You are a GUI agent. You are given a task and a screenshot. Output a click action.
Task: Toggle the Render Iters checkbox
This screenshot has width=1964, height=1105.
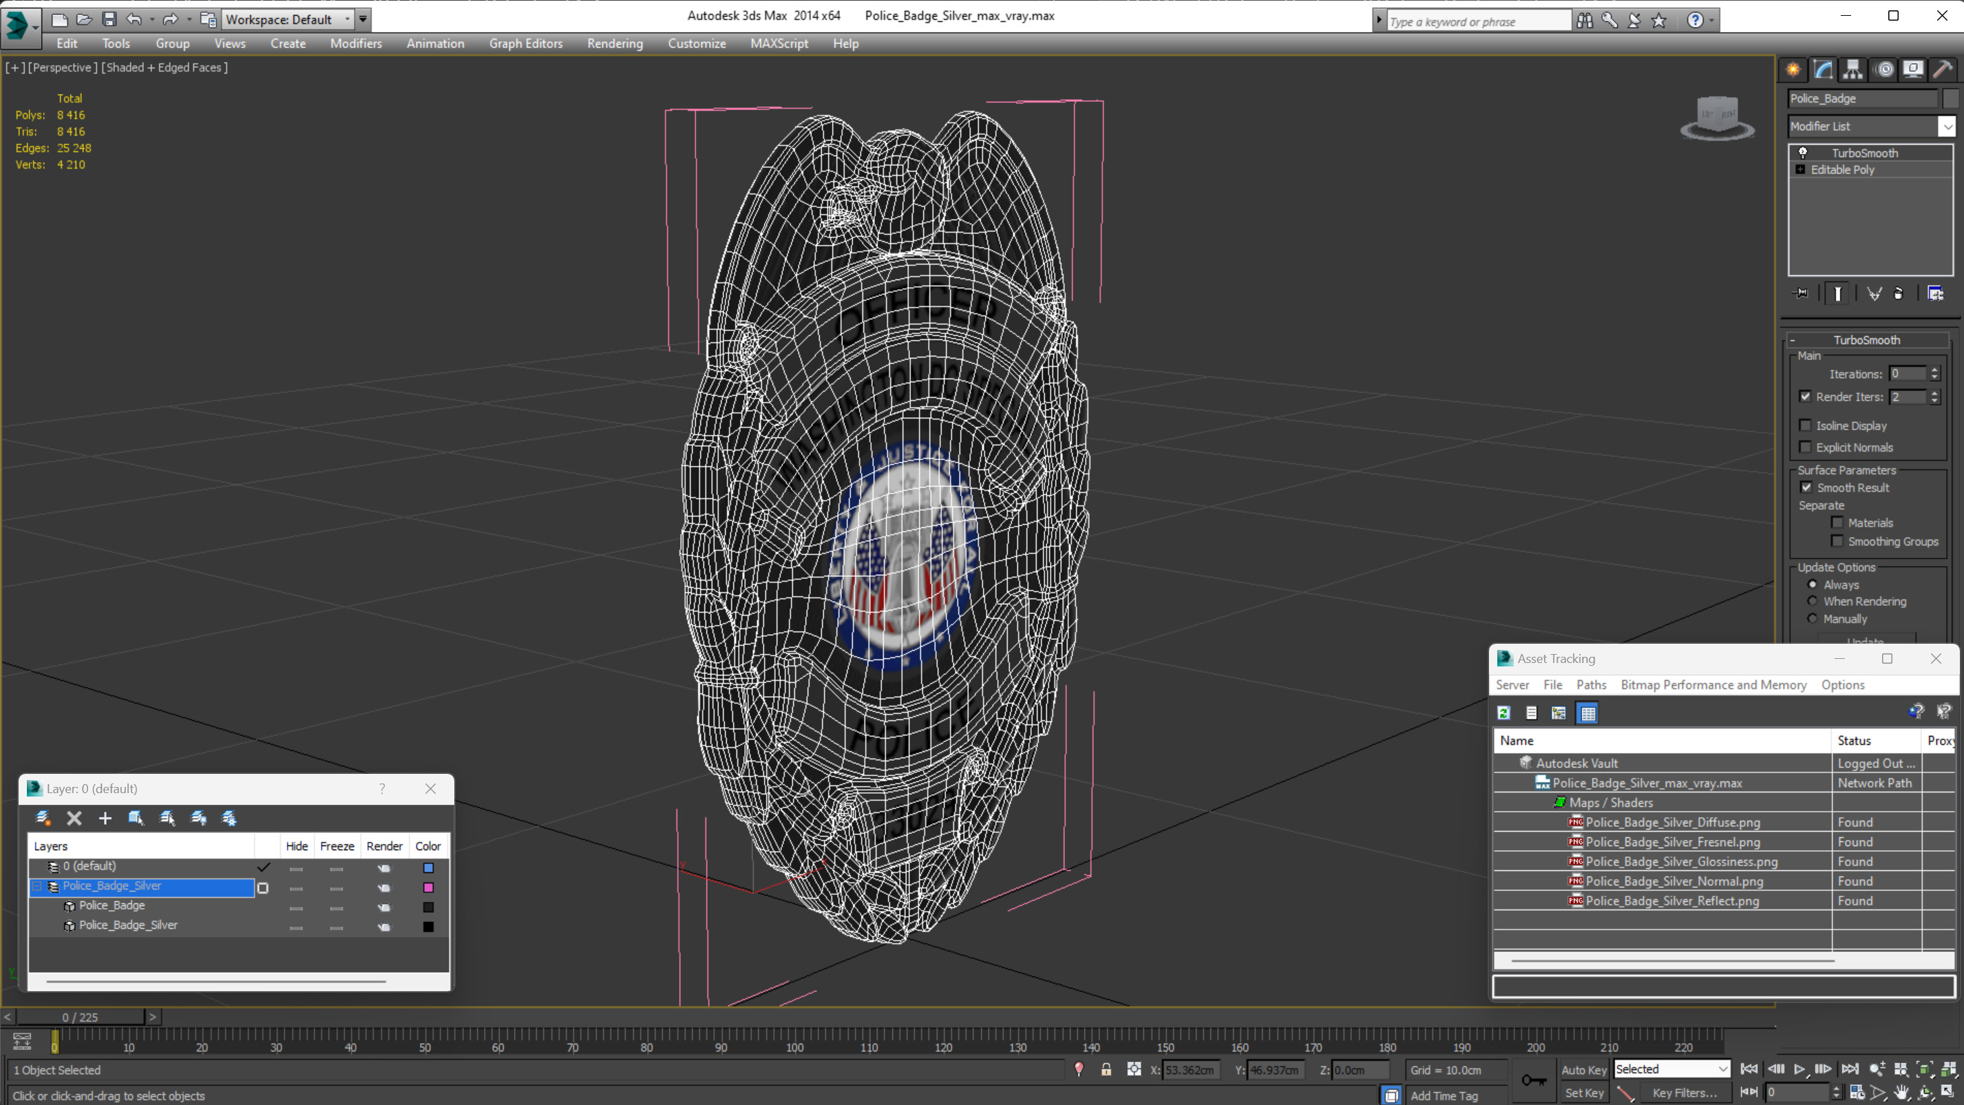[1806, 396]
